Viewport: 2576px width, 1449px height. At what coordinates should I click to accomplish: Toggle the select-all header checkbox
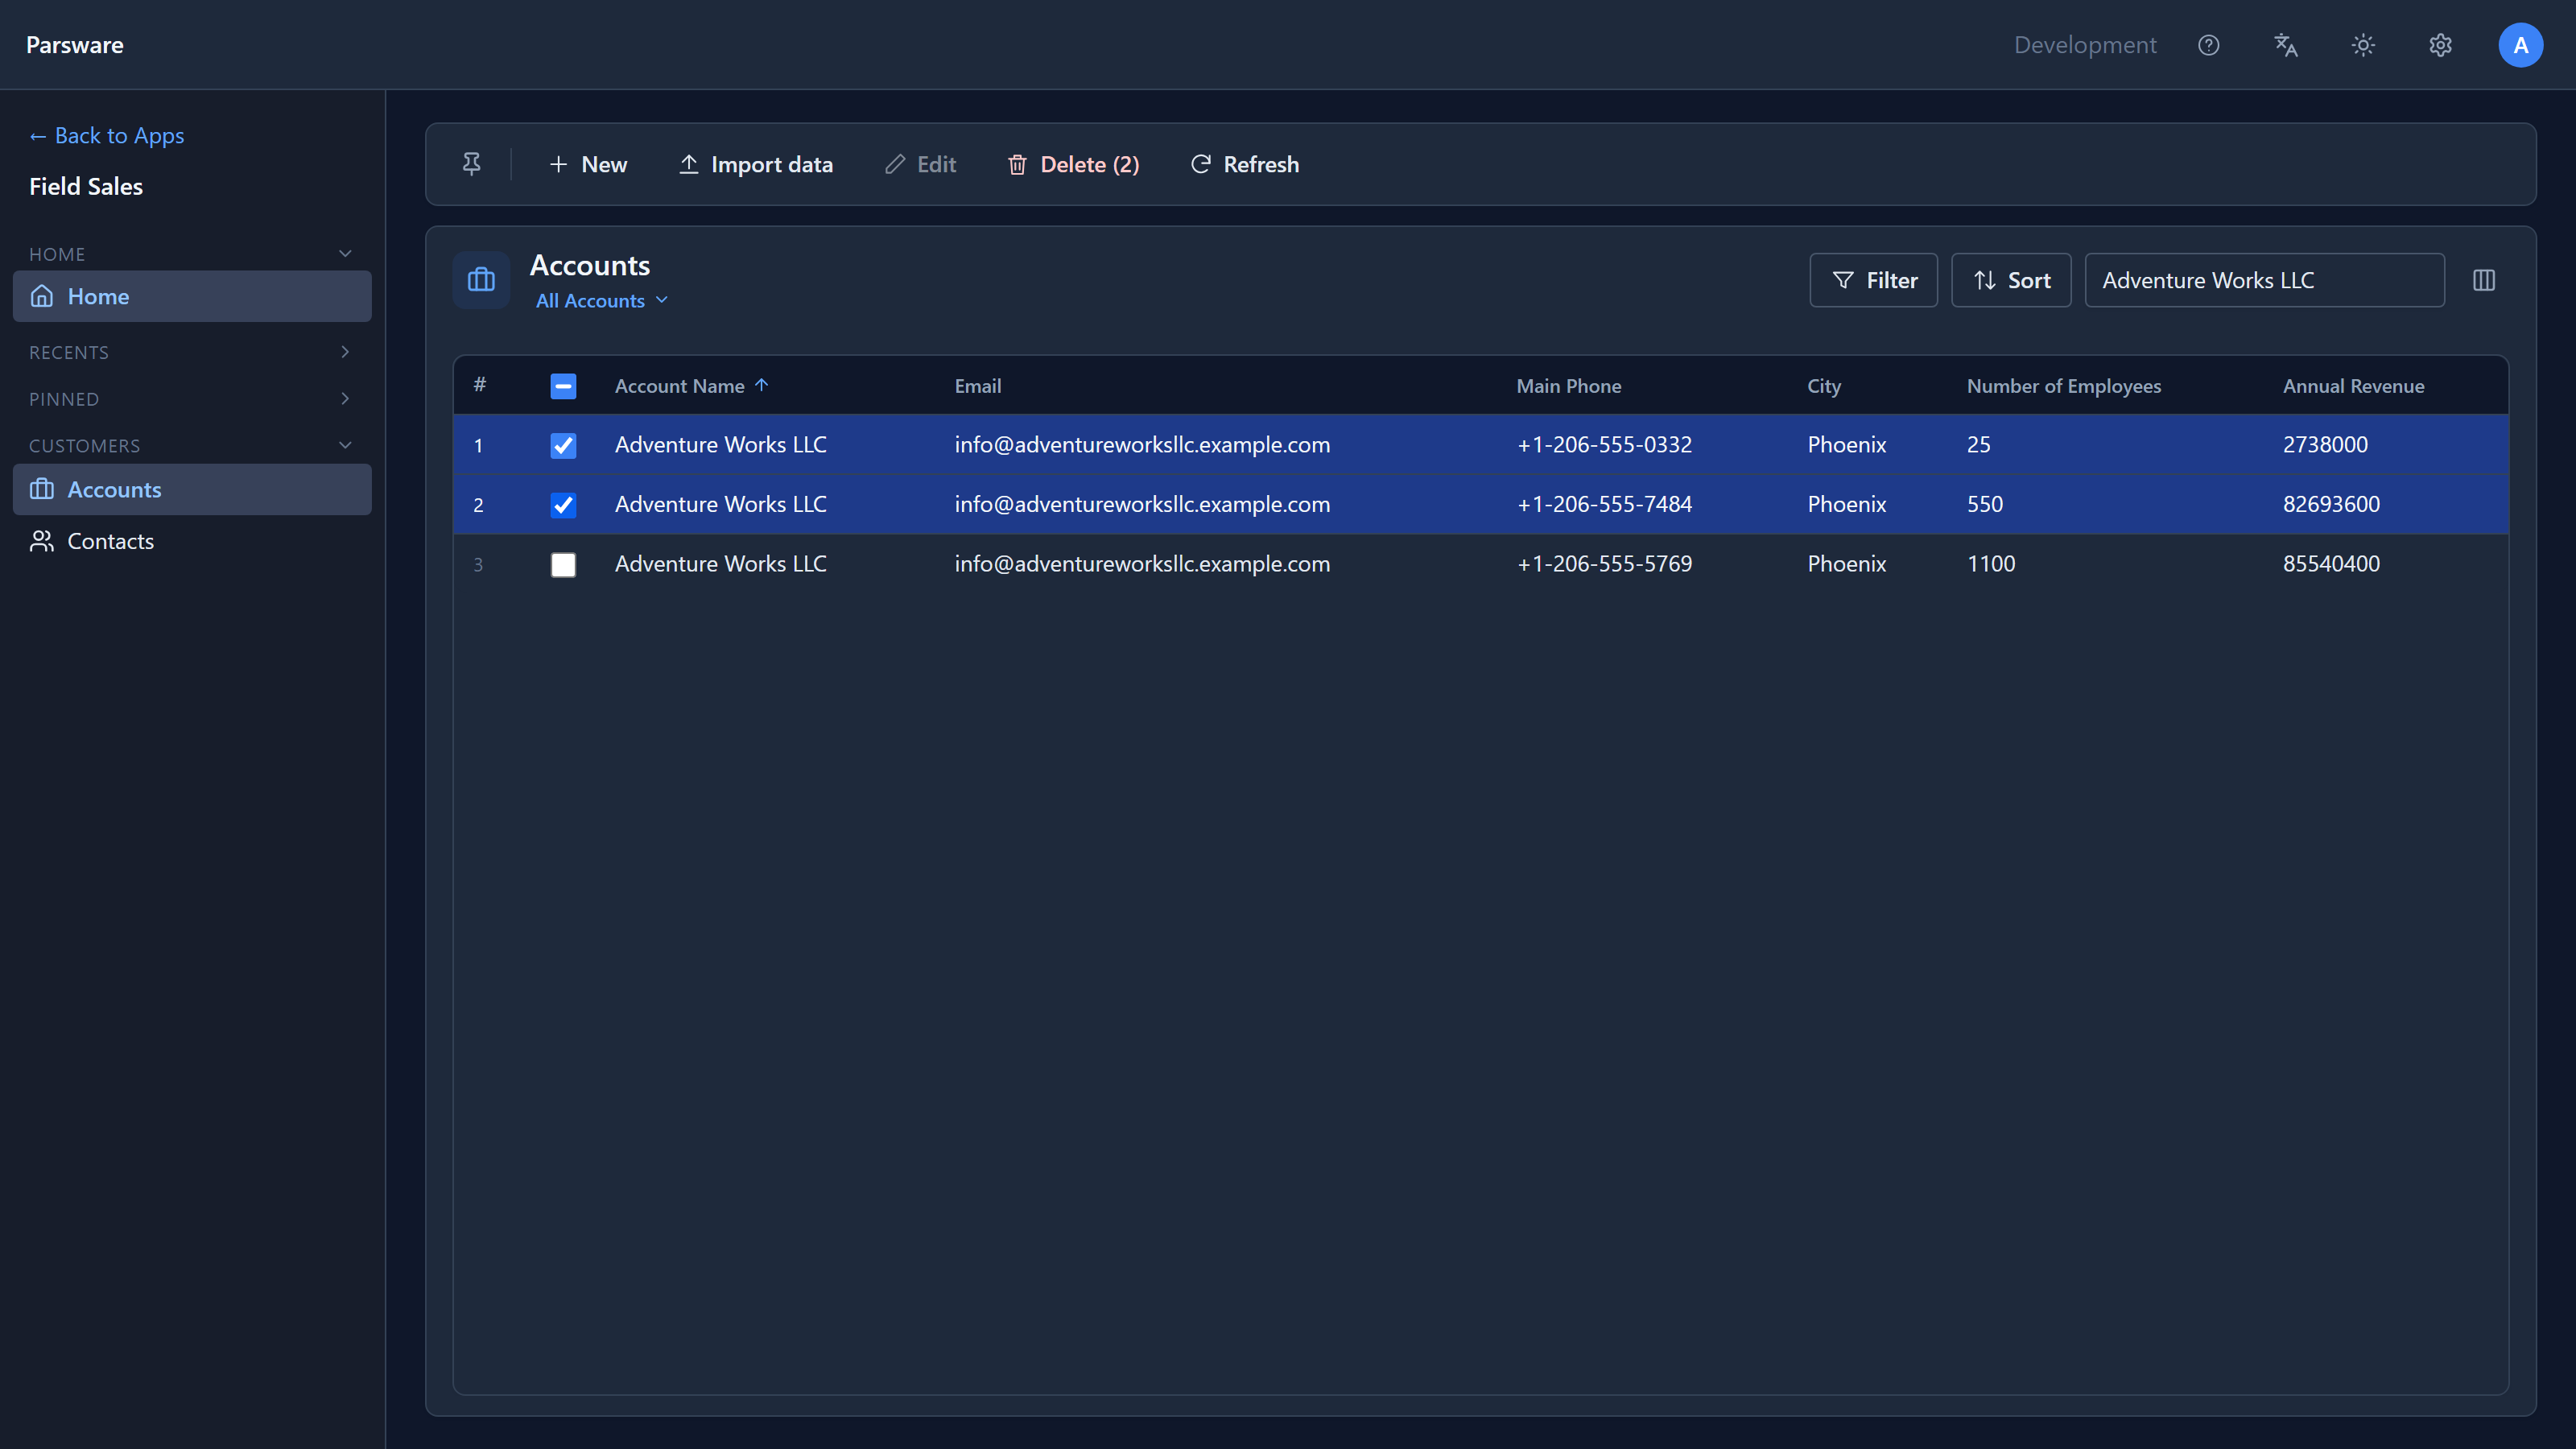pyautogui.click(x=563, y=386)
